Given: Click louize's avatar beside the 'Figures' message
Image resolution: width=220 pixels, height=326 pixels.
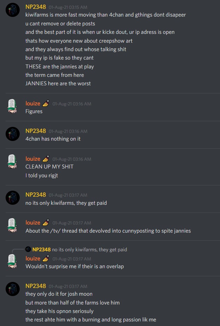Looking at the screenshot, I should pos(12,106).
